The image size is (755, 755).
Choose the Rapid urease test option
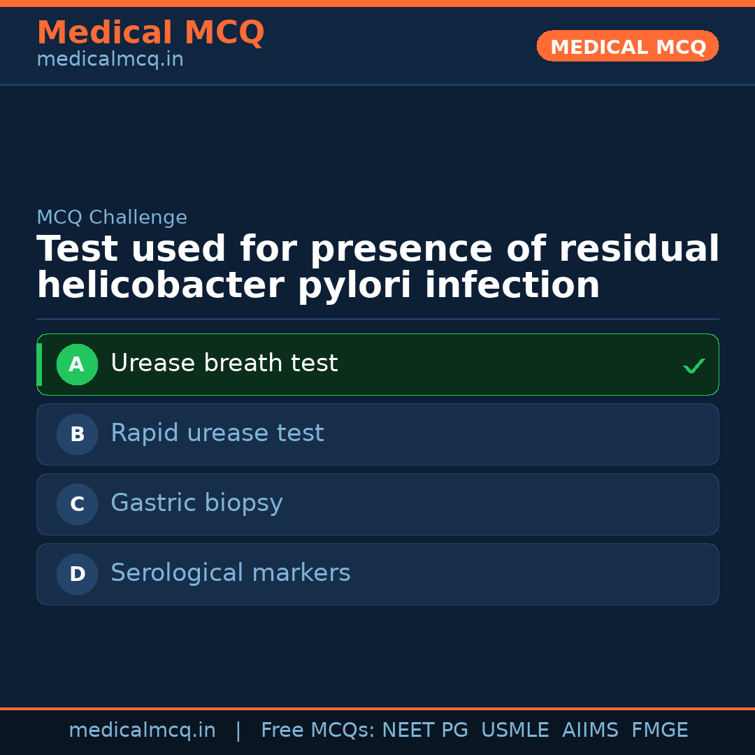pyautogui.click(x=217, y=433)
